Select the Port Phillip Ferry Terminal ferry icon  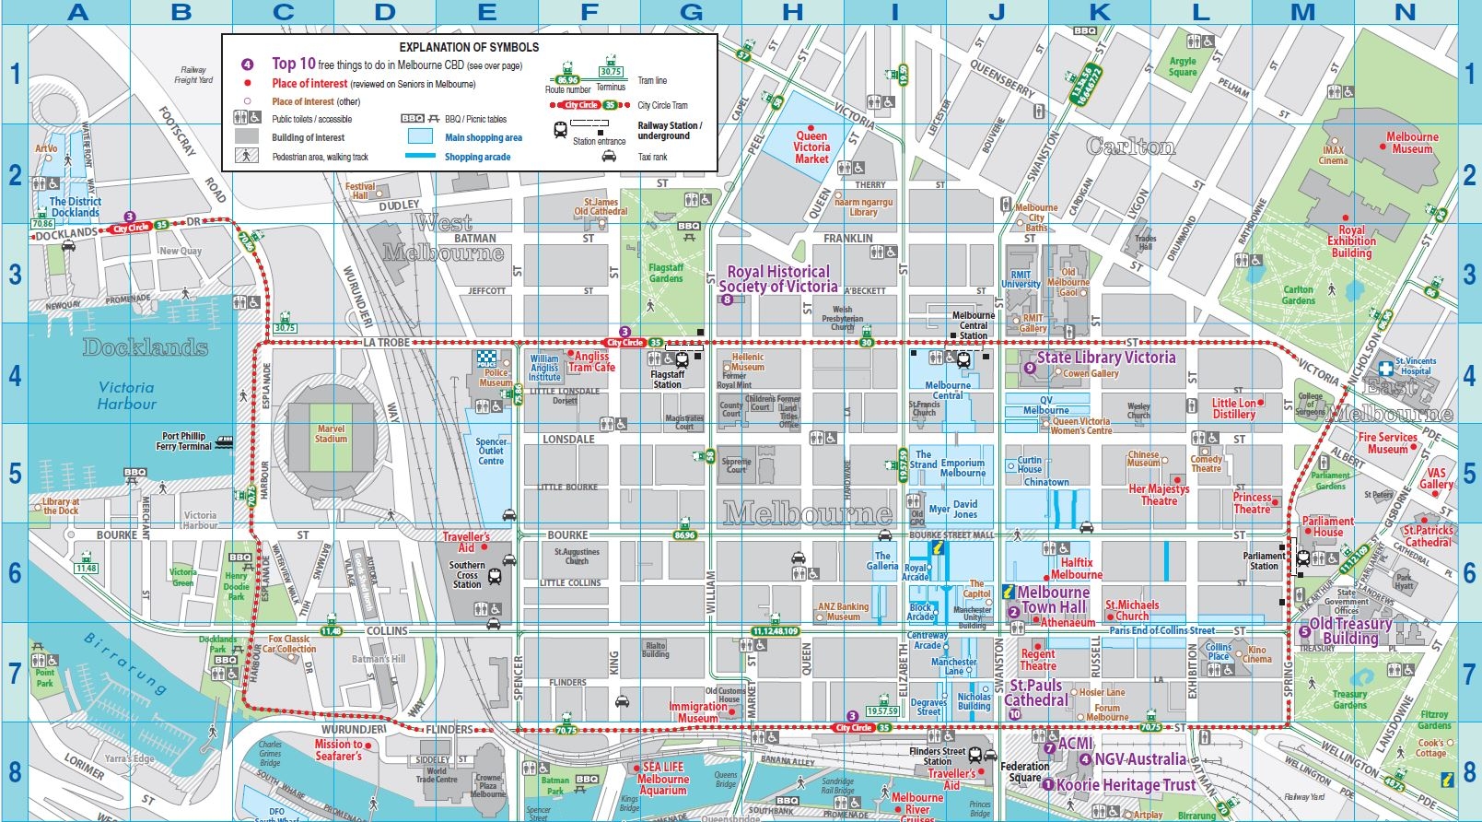[223, 441]
